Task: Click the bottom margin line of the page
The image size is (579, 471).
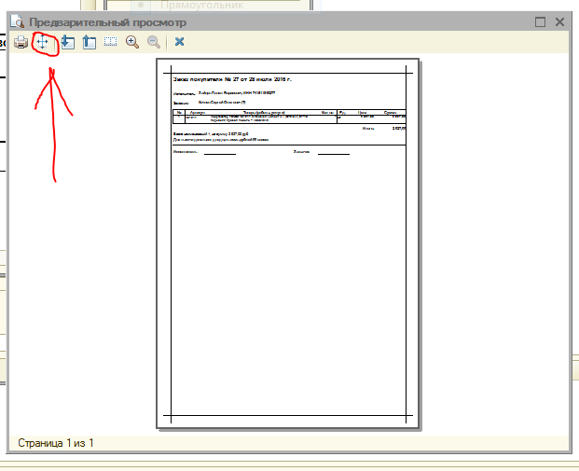Action: [289, 415]
